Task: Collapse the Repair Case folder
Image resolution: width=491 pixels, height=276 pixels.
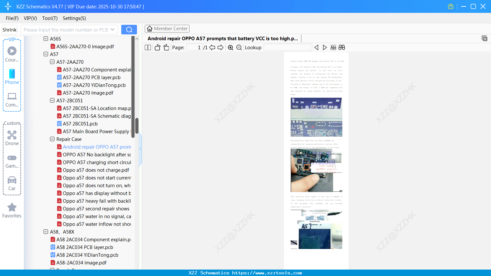Action: [52, 139]
